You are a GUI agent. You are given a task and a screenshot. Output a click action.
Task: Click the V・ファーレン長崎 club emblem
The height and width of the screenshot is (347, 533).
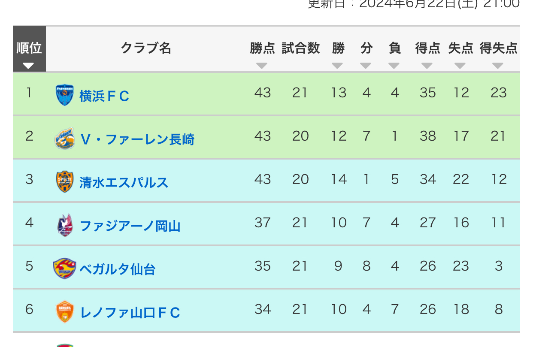click(65, 139)
